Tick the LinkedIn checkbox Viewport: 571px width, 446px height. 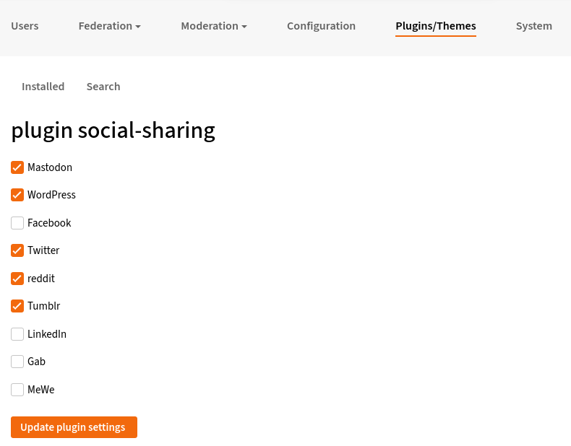pos(17,334)
